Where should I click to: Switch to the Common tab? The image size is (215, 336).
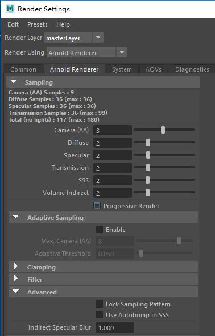coord(23,69)
